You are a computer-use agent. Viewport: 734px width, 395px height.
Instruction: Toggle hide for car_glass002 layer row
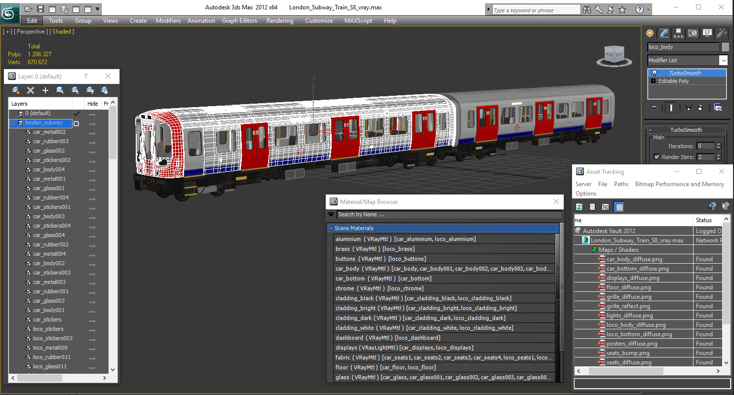coord(92,151)
